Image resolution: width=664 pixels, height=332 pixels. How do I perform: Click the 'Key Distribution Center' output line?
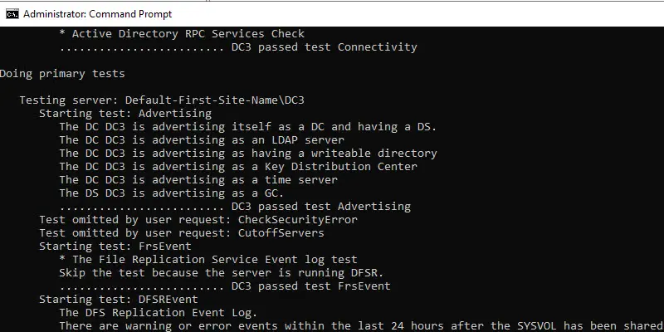[238, 167]
